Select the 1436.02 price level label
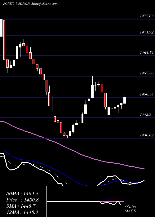Image resolution: width=155 pixels, height=217 pixels. coord(147,135)
